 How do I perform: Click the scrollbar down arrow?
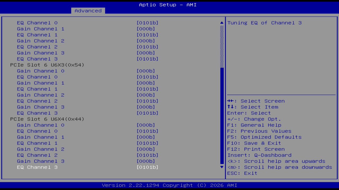(x=221, y=167)
